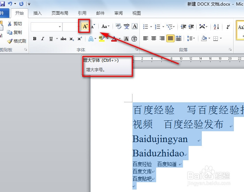The image size is (244, 192).
Task: Toggle superscript formatting
Action: click(x=80, y=38)
